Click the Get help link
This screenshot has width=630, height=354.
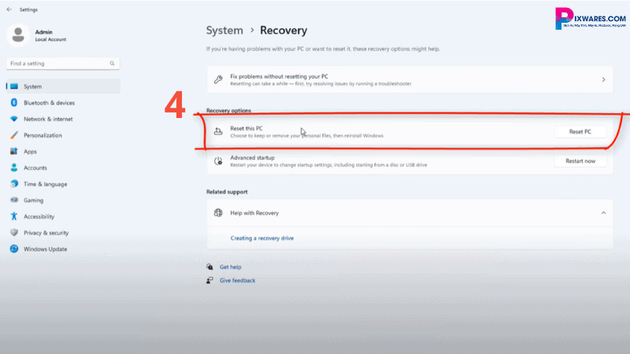click(x=230, y=267)
